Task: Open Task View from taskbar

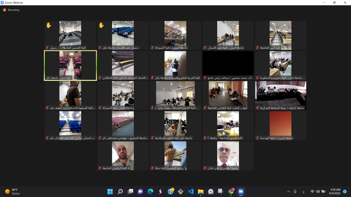Action: pos(130,192)
